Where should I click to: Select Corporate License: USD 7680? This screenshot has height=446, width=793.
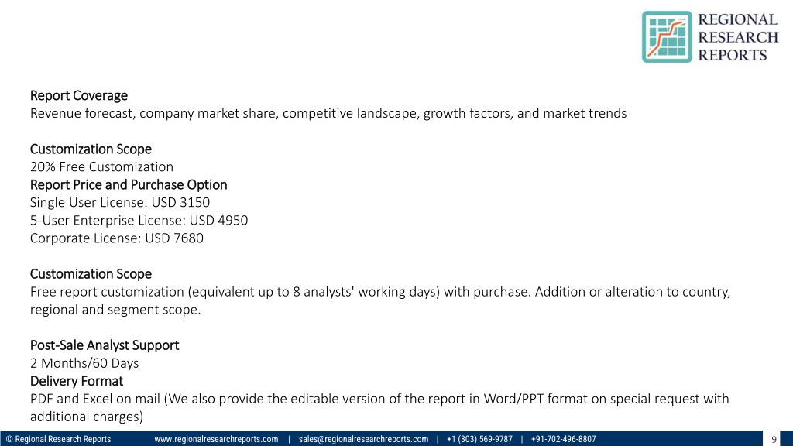point(116,238)
